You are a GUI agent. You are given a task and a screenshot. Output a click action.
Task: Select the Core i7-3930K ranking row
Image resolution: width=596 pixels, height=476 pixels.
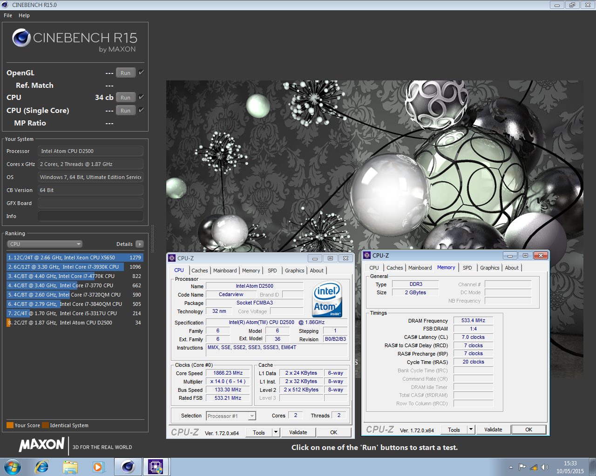[x=74, y=267]
